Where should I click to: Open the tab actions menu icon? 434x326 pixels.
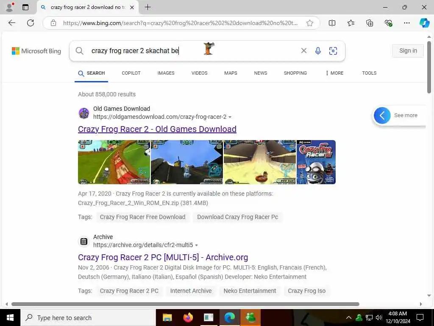coord(25,7)
